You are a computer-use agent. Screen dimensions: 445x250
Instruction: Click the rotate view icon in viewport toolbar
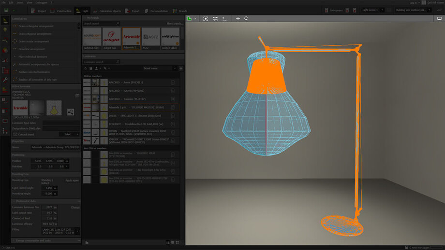tap(246, 18)
